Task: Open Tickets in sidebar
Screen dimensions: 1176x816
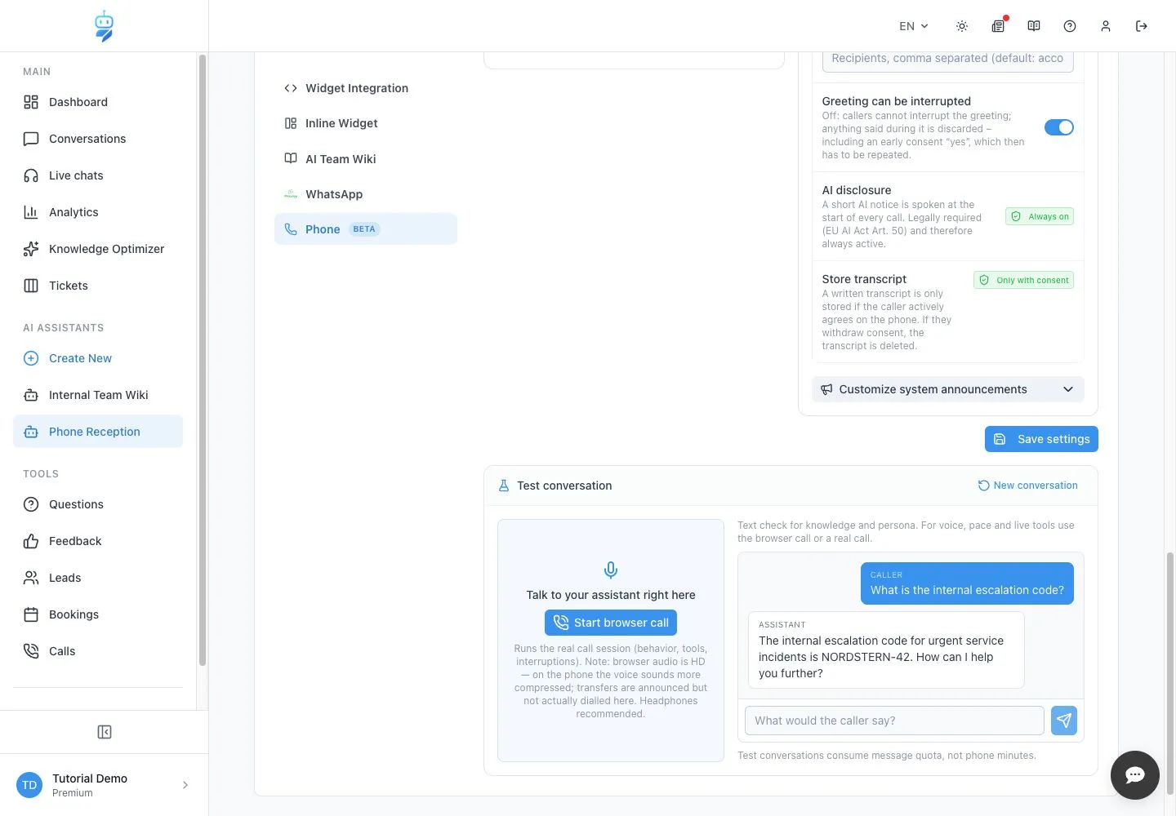Action: [x=98, y=286]
